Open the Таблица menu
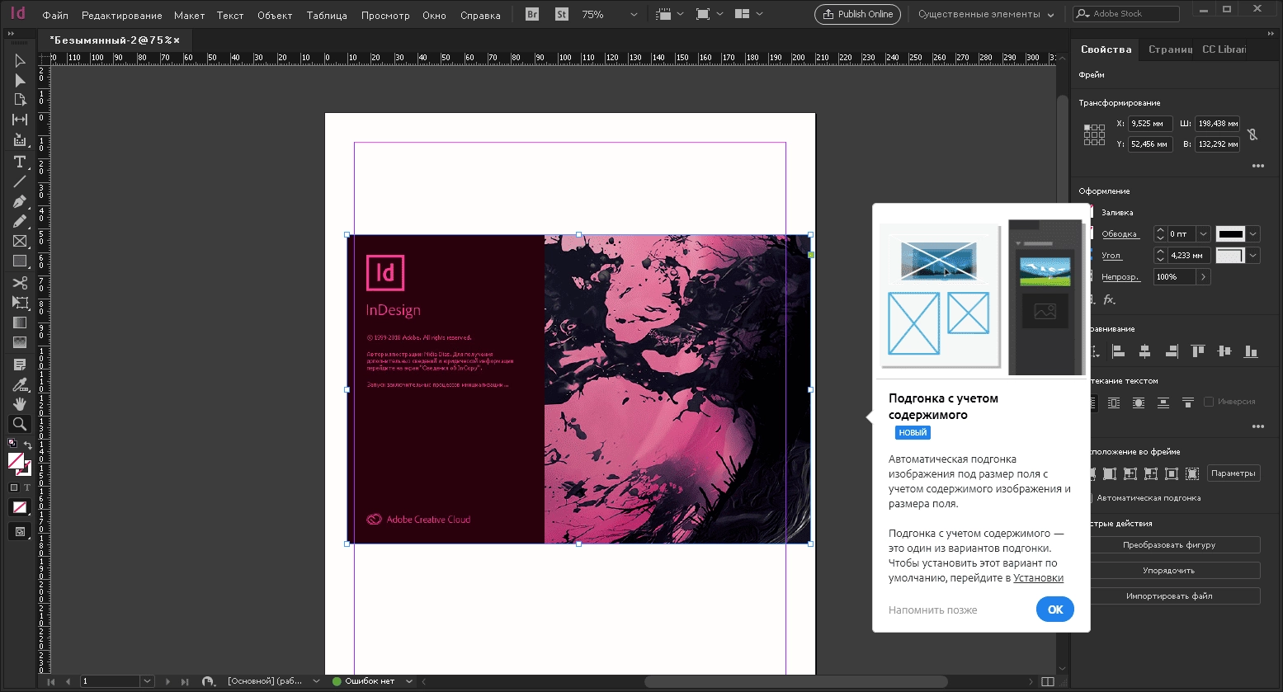This screenshot has height=692, width=1283. click(327, 16)
